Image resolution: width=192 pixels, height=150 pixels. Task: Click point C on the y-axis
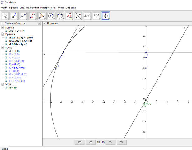pyautogui.click(x=146, y=68)
